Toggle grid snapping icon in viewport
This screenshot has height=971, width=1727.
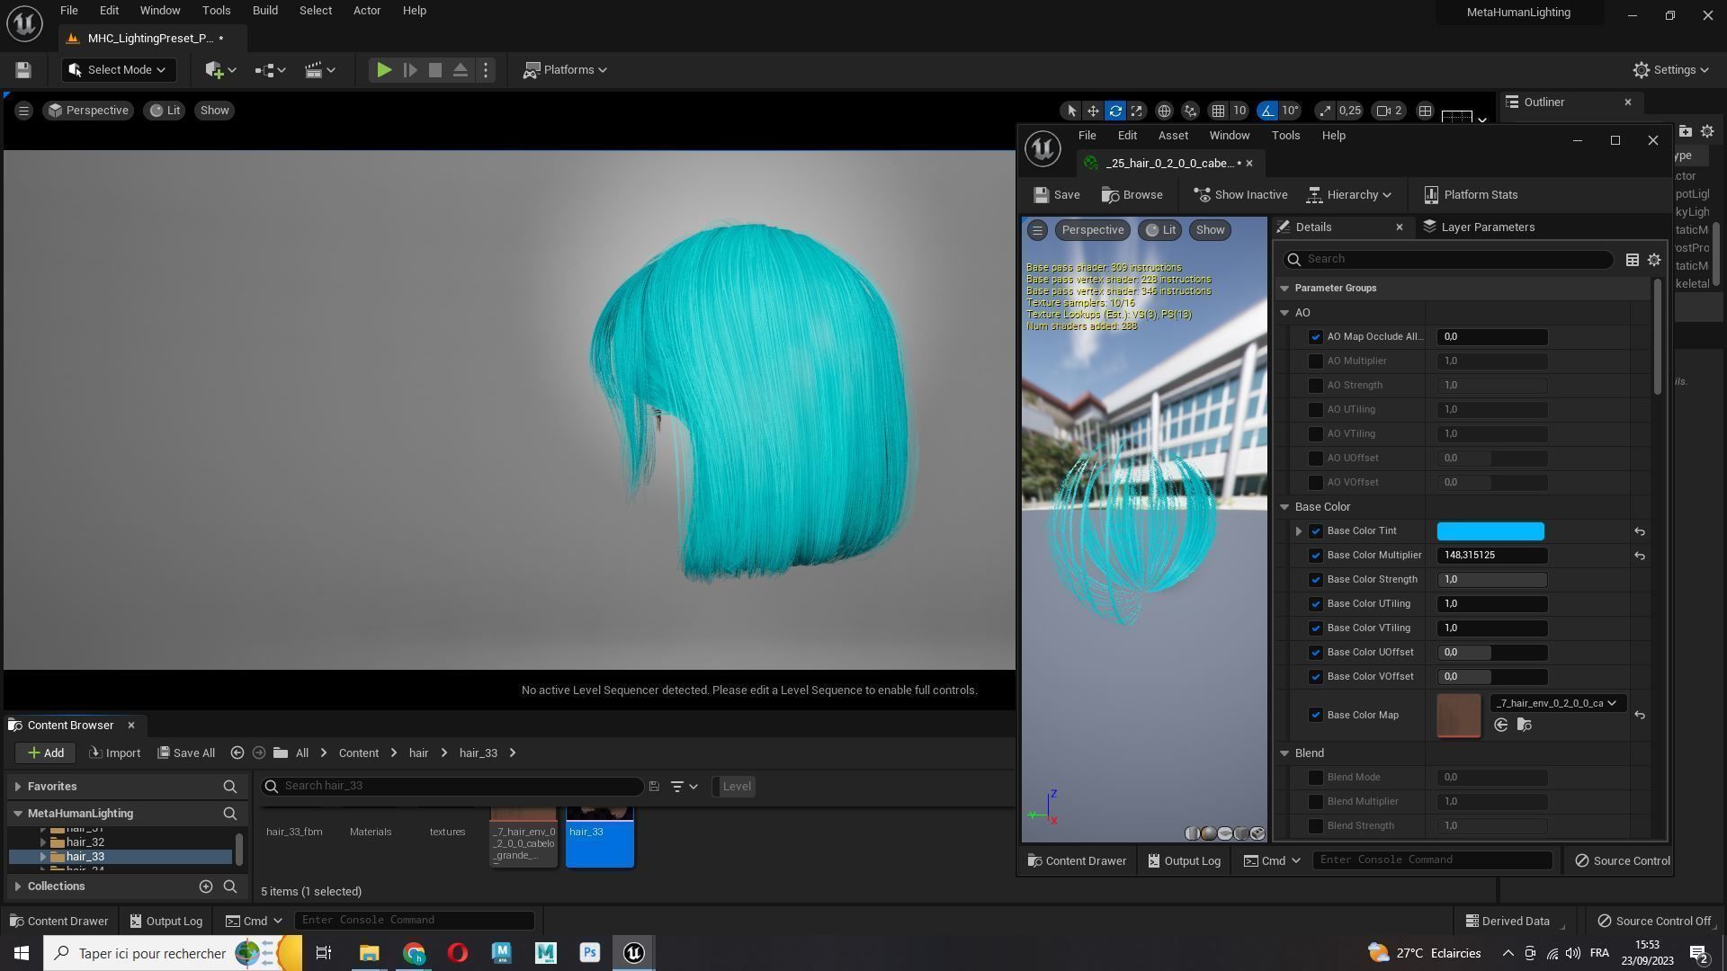coord(1218,111)
